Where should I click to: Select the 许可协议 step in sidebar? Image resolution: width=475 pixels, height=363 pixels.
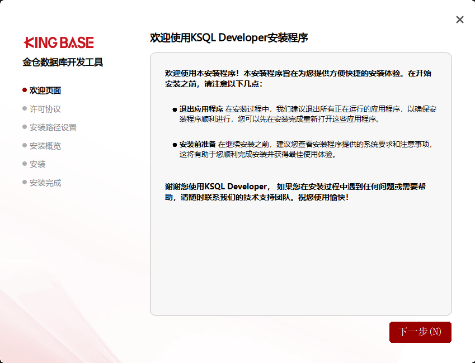45,109
